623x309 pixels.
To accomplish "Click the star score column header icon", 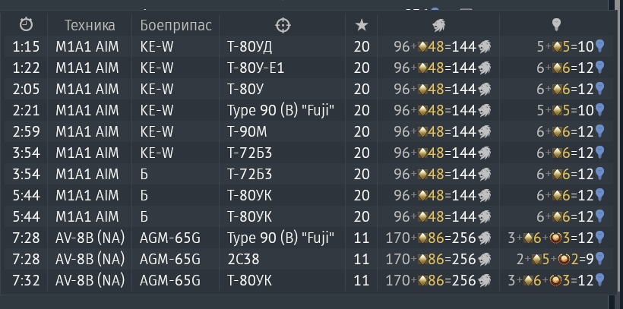I will [362, 25].
